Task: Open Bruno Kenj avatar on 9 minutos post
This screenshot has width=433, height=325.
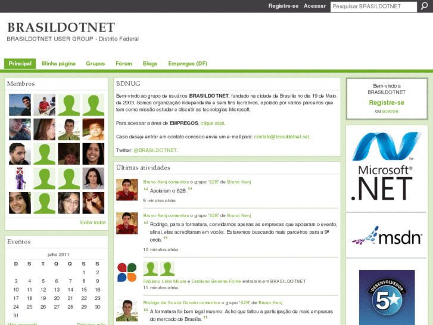Action: click(127, 190)
